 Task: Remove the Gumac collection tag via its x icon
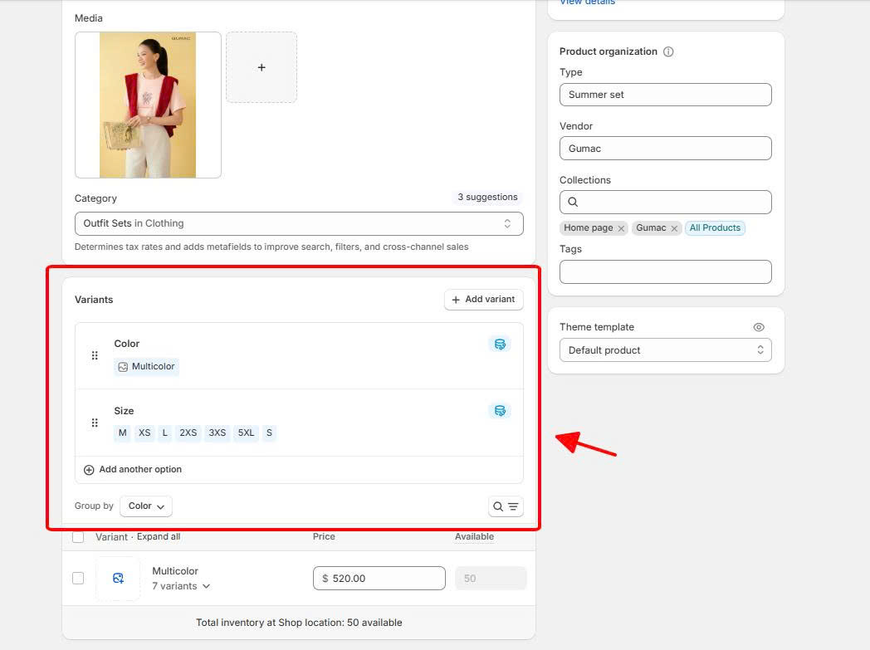pyautogui.click(x=674, y=227)
